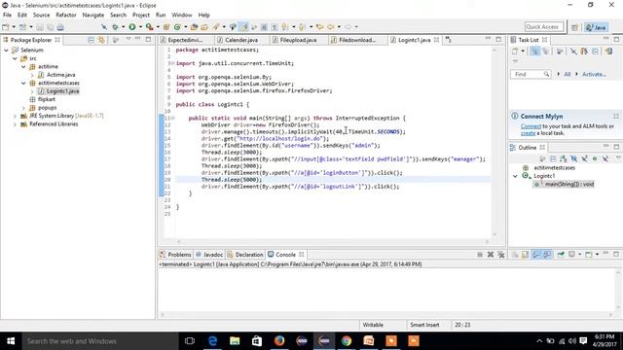Switch to Calender.java editor tab

click(x=241, y=40)
